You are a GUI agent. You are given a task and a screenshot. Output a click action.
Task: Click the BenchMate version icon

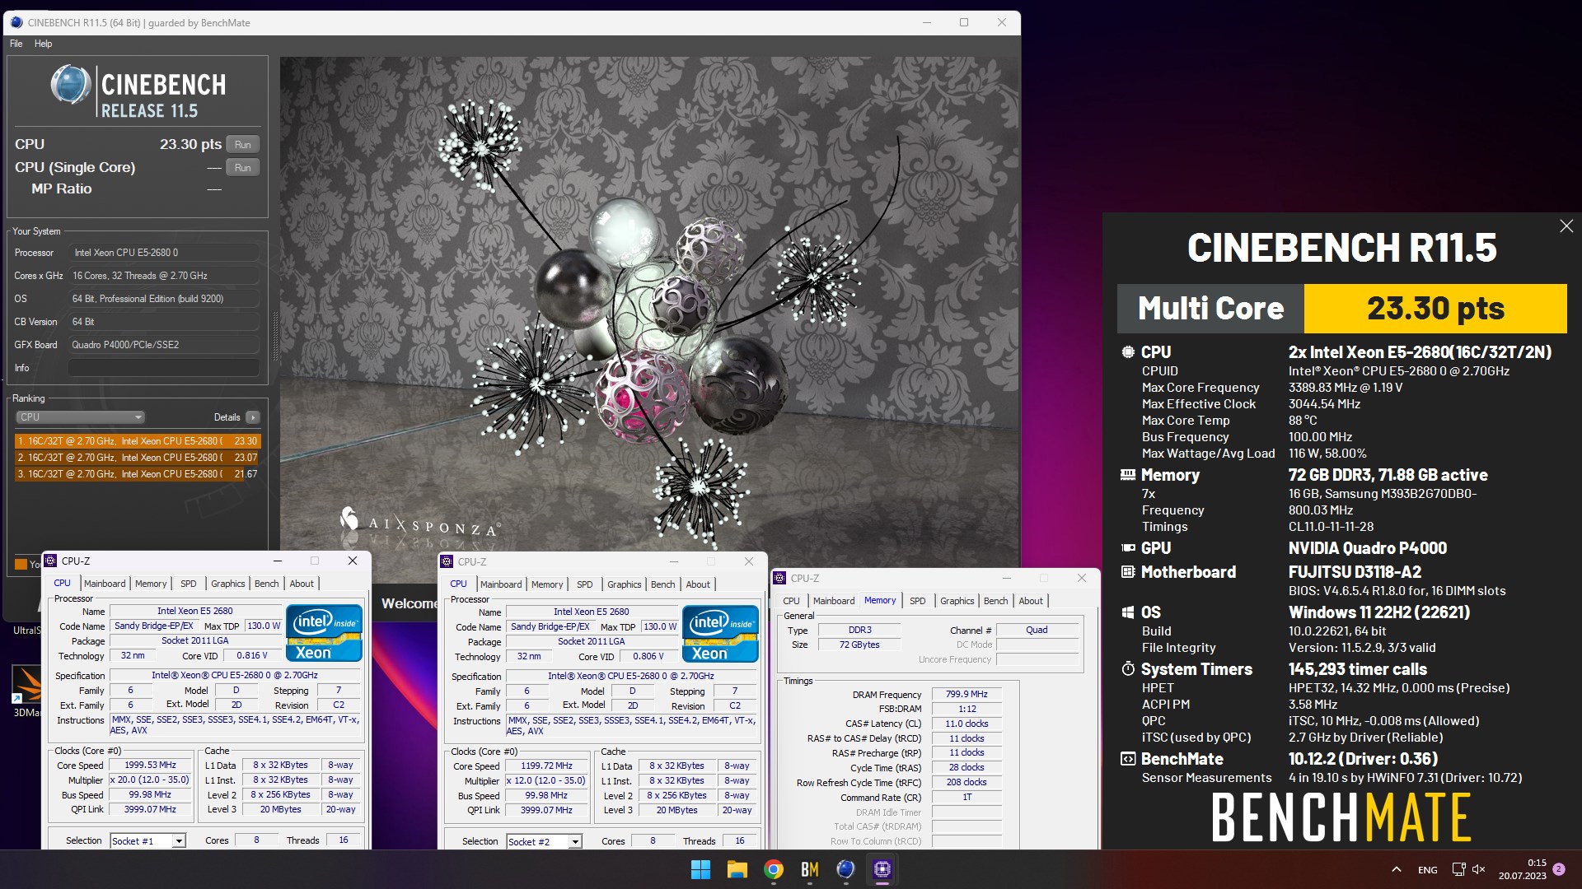click(1128, 759)
